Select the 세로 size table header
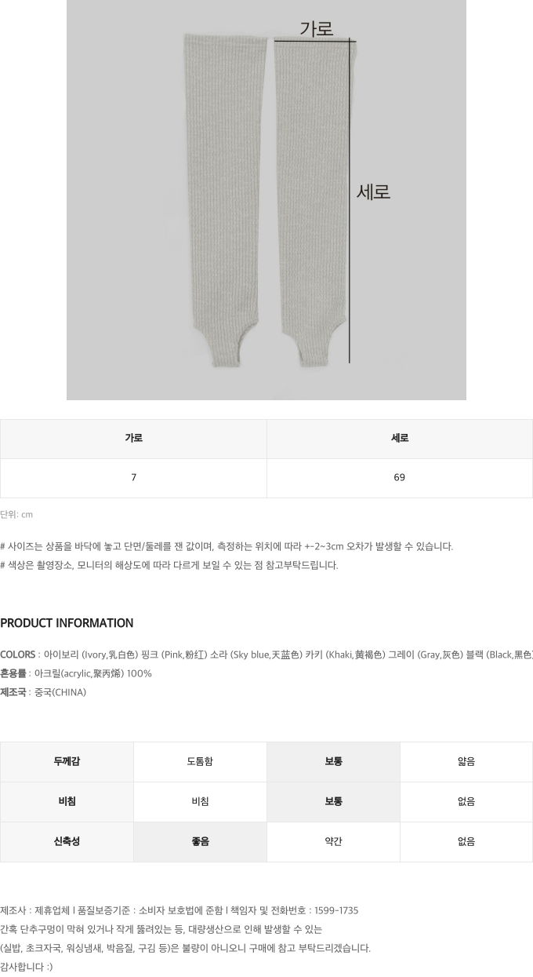This screenshot has width=533, height=977. pyautogui.click(x=400, y=439)
